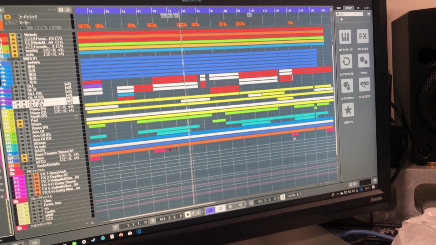Open the VST Effects FX tile
This screenshot has height=245, width=436.
(363, 36)
